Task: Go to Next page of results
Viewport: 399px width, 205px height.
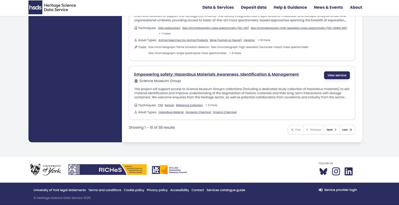Action: pyautogui.click(x=331, y=130)
